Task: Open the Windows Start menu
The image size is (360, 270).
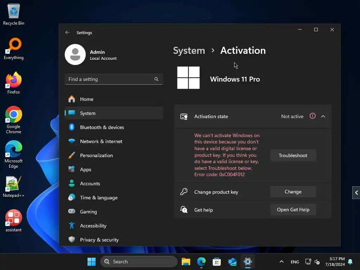Action: pos(92,262)
